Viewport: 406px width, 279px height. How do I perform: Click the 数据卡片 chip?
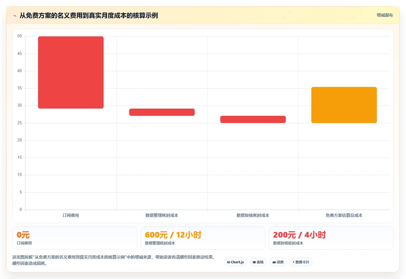click(301, 262)
